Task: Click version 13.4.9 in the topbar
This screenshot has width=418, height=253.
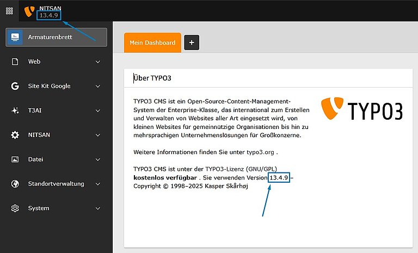Action: click(49, 15)
